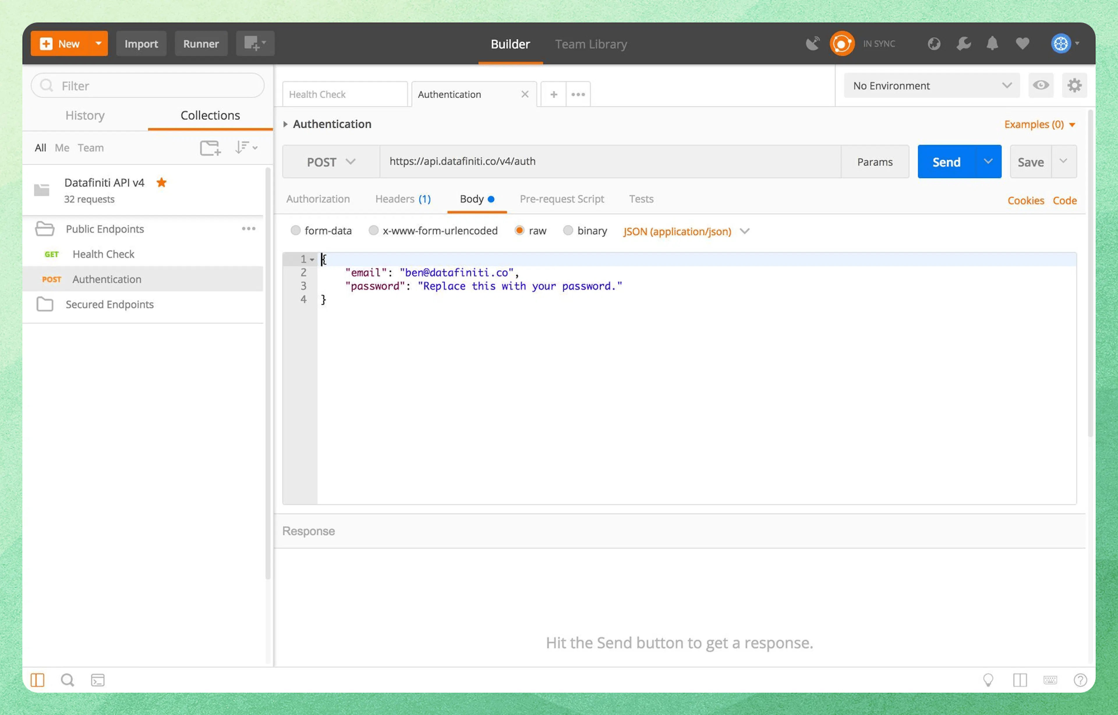Select the form-data radio button
The width and height of the screenshot is (1118, 715).
click(x=296, y=231)
